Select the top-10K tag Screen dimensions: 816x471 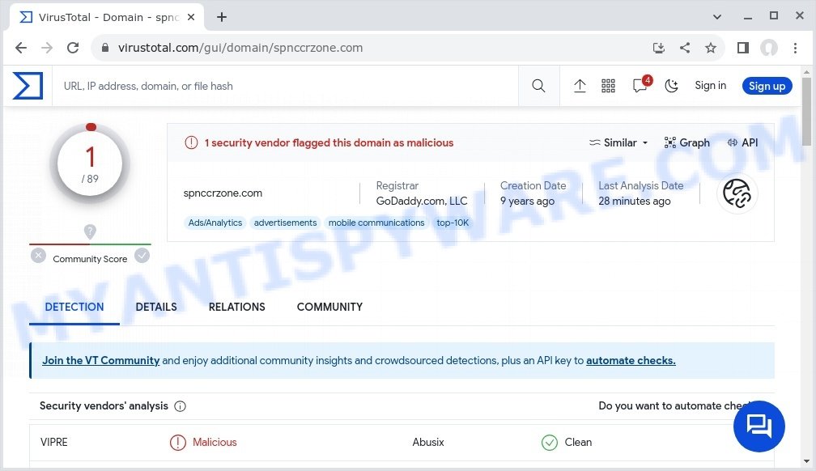point(453,223)
